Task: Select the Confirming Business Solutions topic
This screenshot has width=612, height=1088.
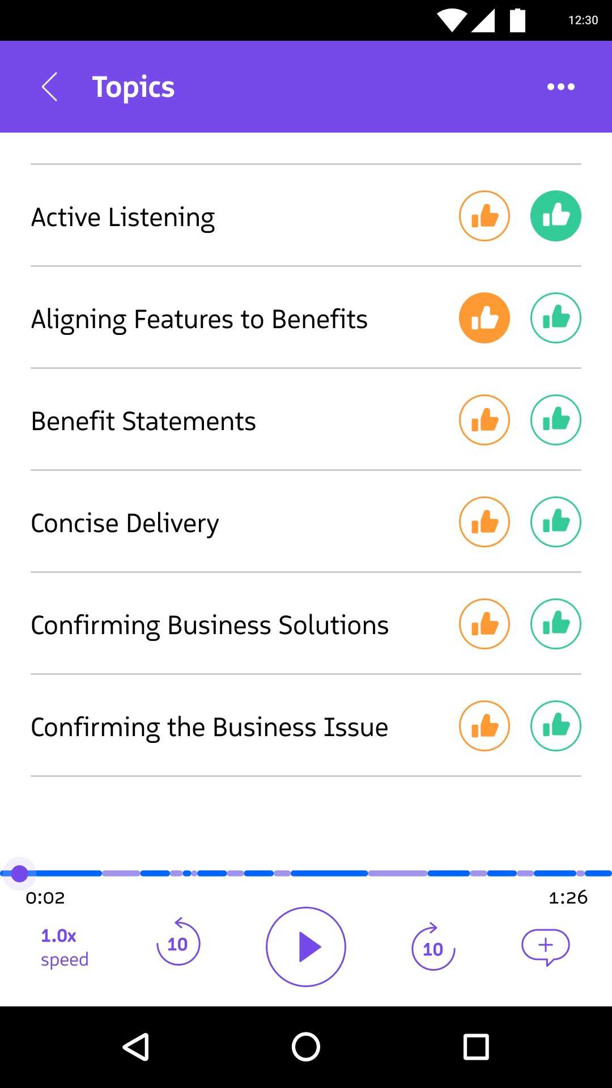Action: (x=210, y=625)
